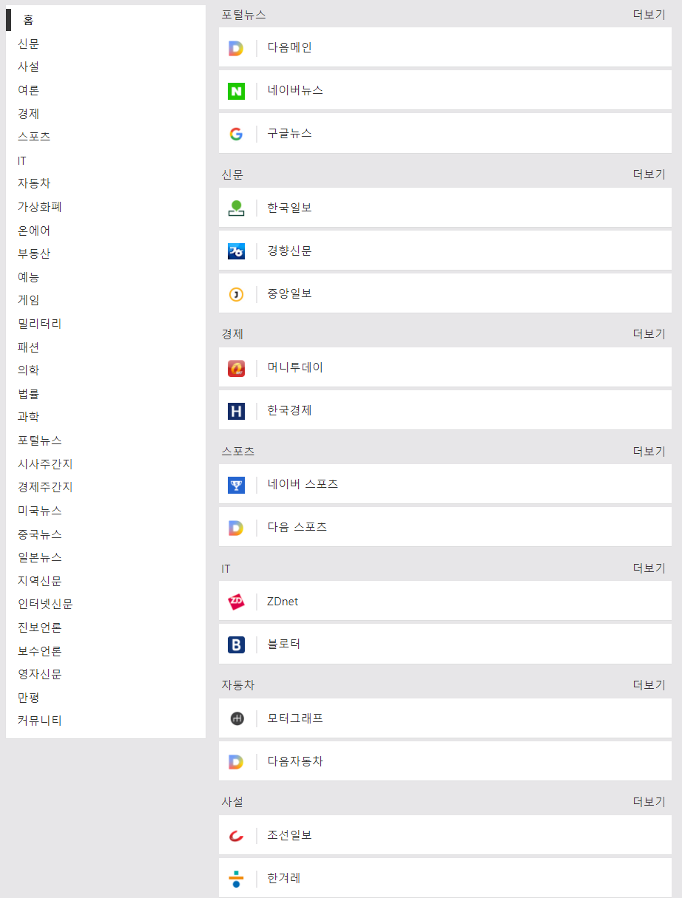Select 만평 in the sidebar
The height and width of the screenshot is (898, 682).
click(28, 698)
